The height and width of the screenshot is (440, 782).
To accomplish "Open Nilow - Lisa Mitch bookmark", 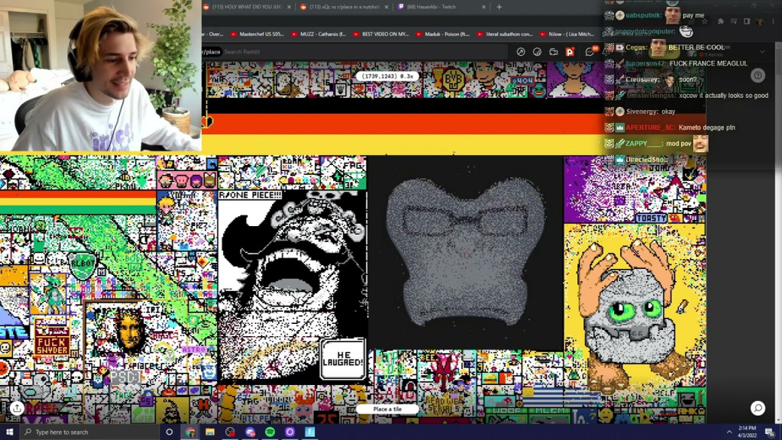I will [567, 34].
